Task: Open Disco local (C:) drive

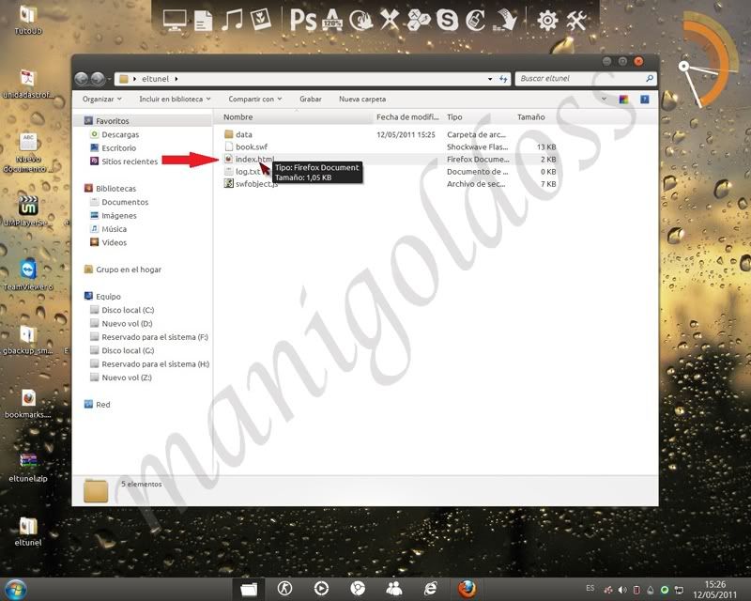Action: pos(128,310)
